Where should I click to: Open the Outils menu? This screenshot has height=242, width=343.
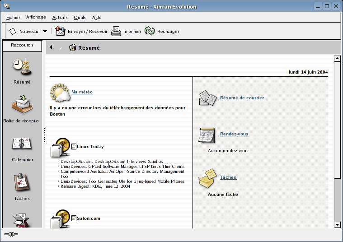pyautogui.click(x=80, y=18)
